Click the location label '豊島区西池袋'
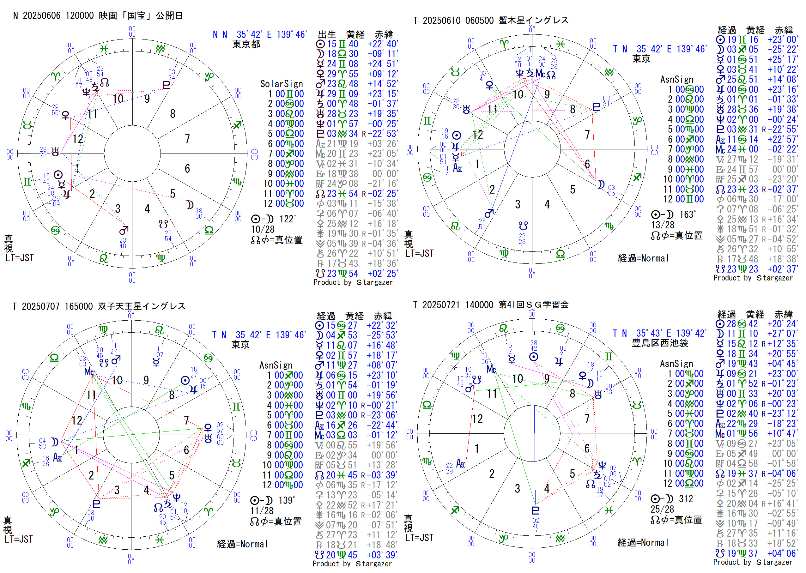This screenshot has width=806, height=573. tap(659, 343)
